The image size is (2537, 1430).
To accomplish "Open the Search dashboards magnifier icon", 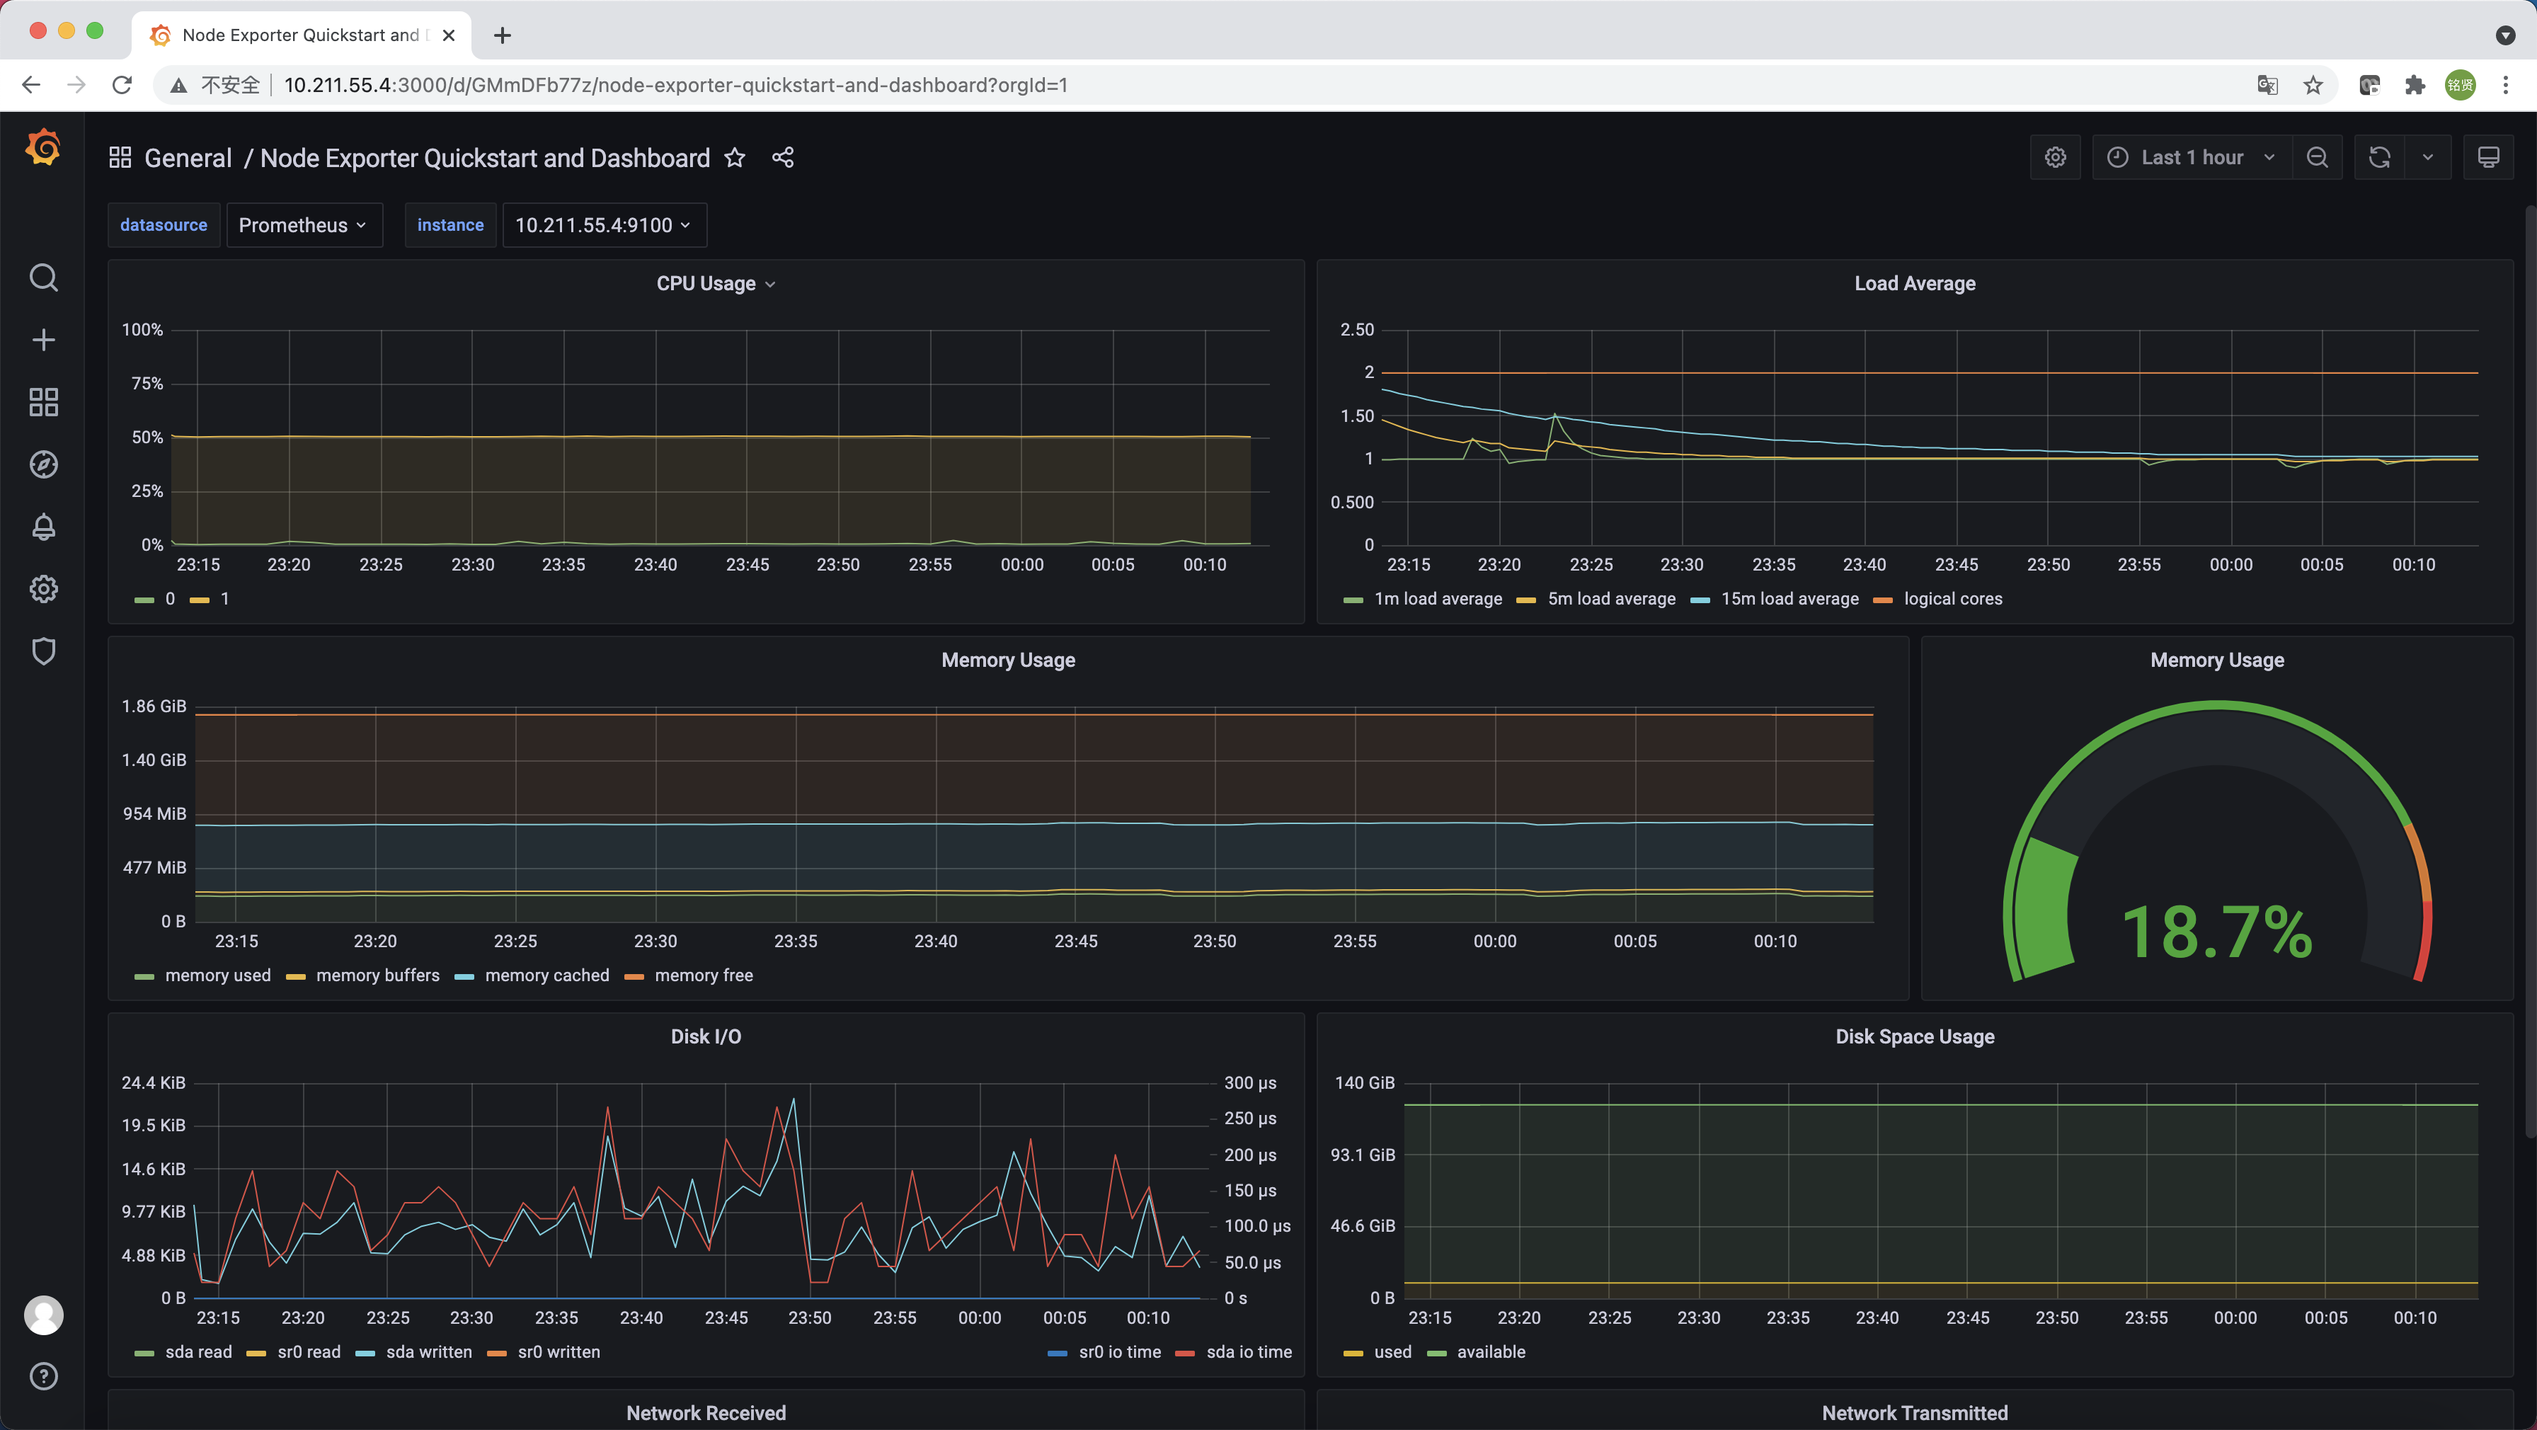I will [43, 278].
